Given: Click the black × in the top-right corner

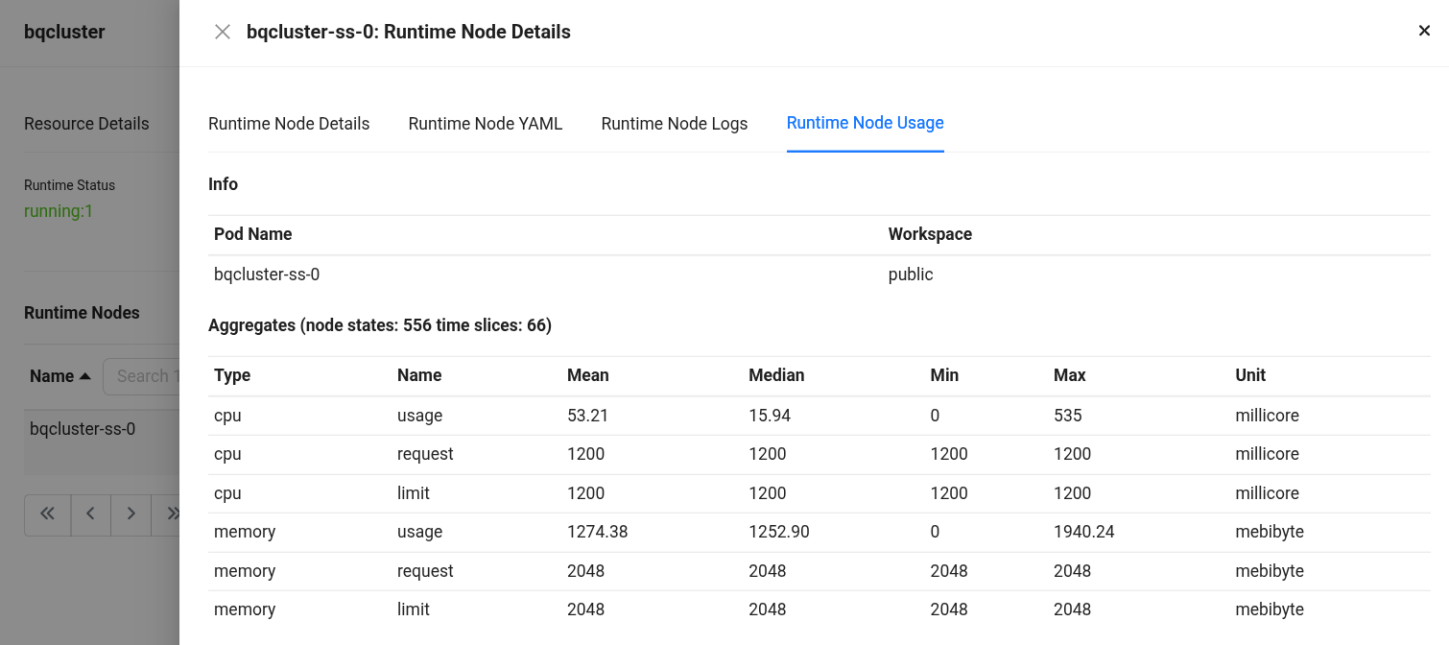Looking at the screenshot, I should [1424, 31].
